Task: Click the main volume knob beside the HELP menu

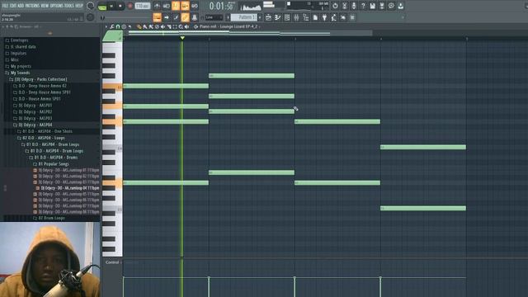Action: coord(90,6)
